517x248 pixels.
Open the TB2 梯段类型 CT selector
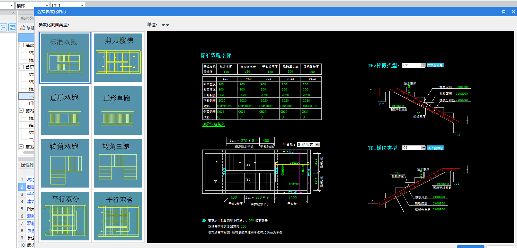pyautogui.click(x=423, y=65)
